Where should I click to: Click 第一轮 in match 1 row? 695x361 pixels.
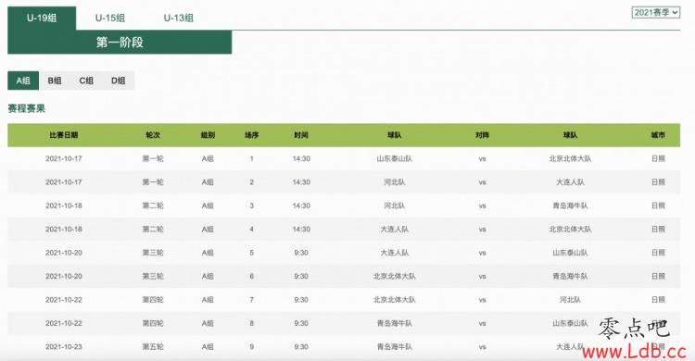click(x=153, y=158)
